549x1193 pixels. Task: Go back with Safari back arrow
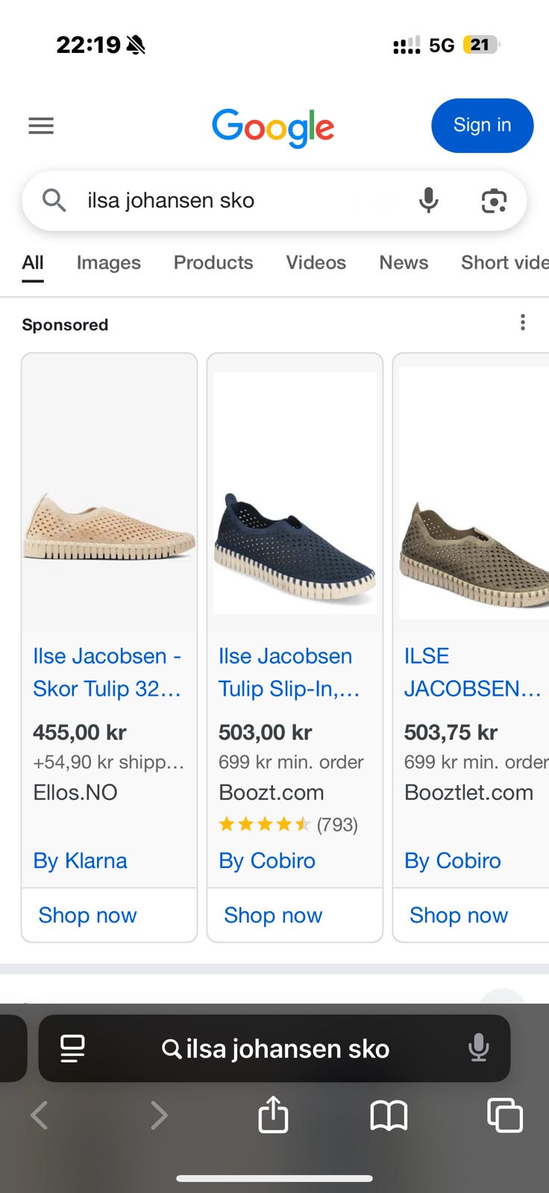[x=40, y=1115]
